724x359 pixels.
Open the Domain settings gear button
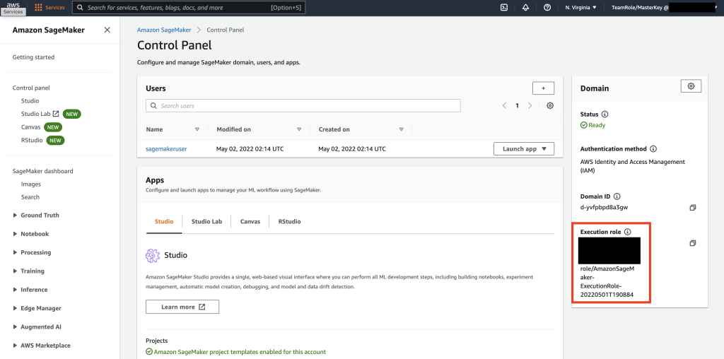691,86
